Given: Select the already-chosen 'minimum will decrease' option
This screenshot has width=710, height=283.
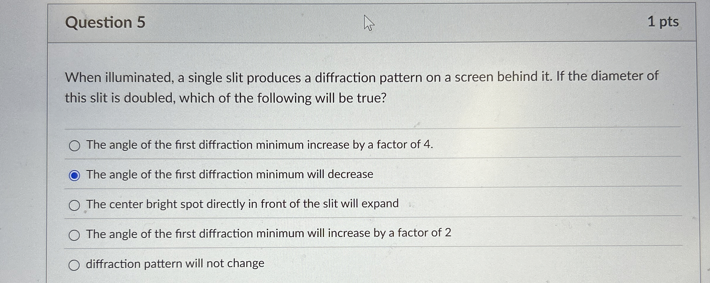Looking at the screenshot, I should coord(75,175).
